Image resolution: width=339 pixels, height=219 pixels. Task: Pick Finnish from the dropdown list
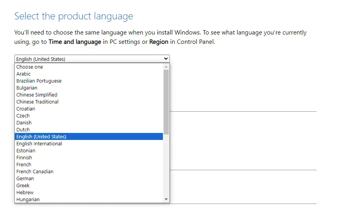(89, 158)
